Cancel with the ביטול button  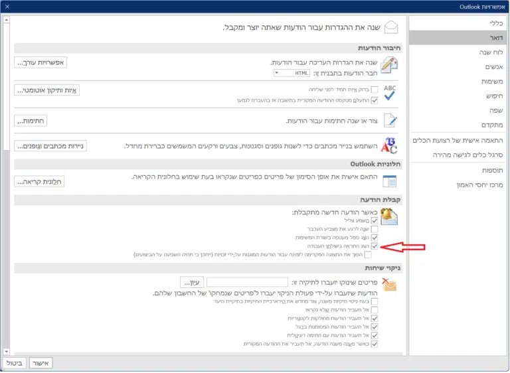point(15,363)
